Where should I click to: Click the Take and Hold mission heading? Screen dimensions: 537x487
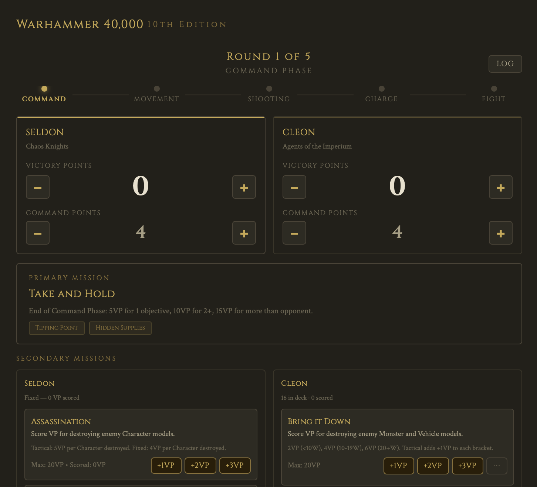coord(72,294)
